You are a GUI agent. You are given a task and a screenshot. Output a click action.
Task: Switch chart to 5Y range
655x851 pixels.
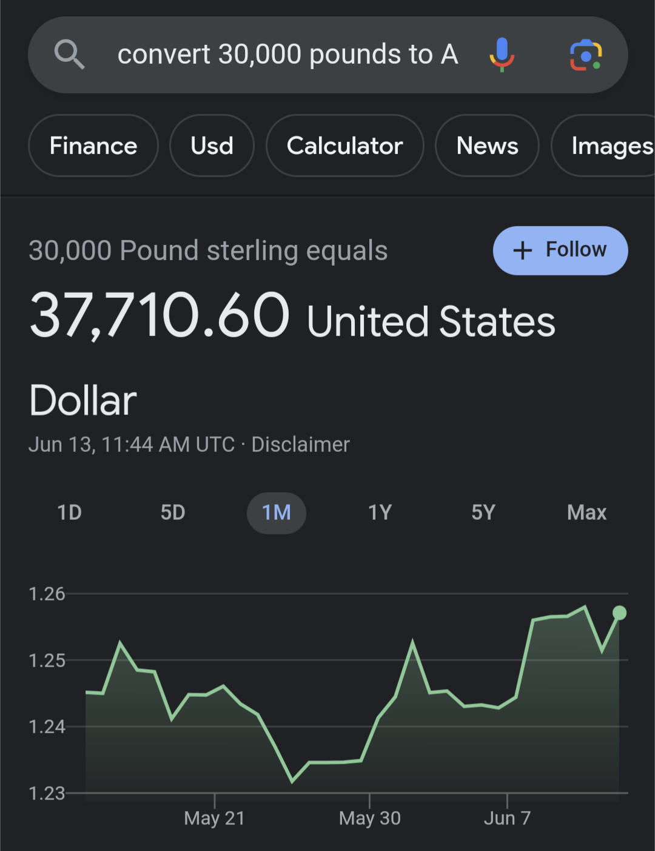point(483,513)
